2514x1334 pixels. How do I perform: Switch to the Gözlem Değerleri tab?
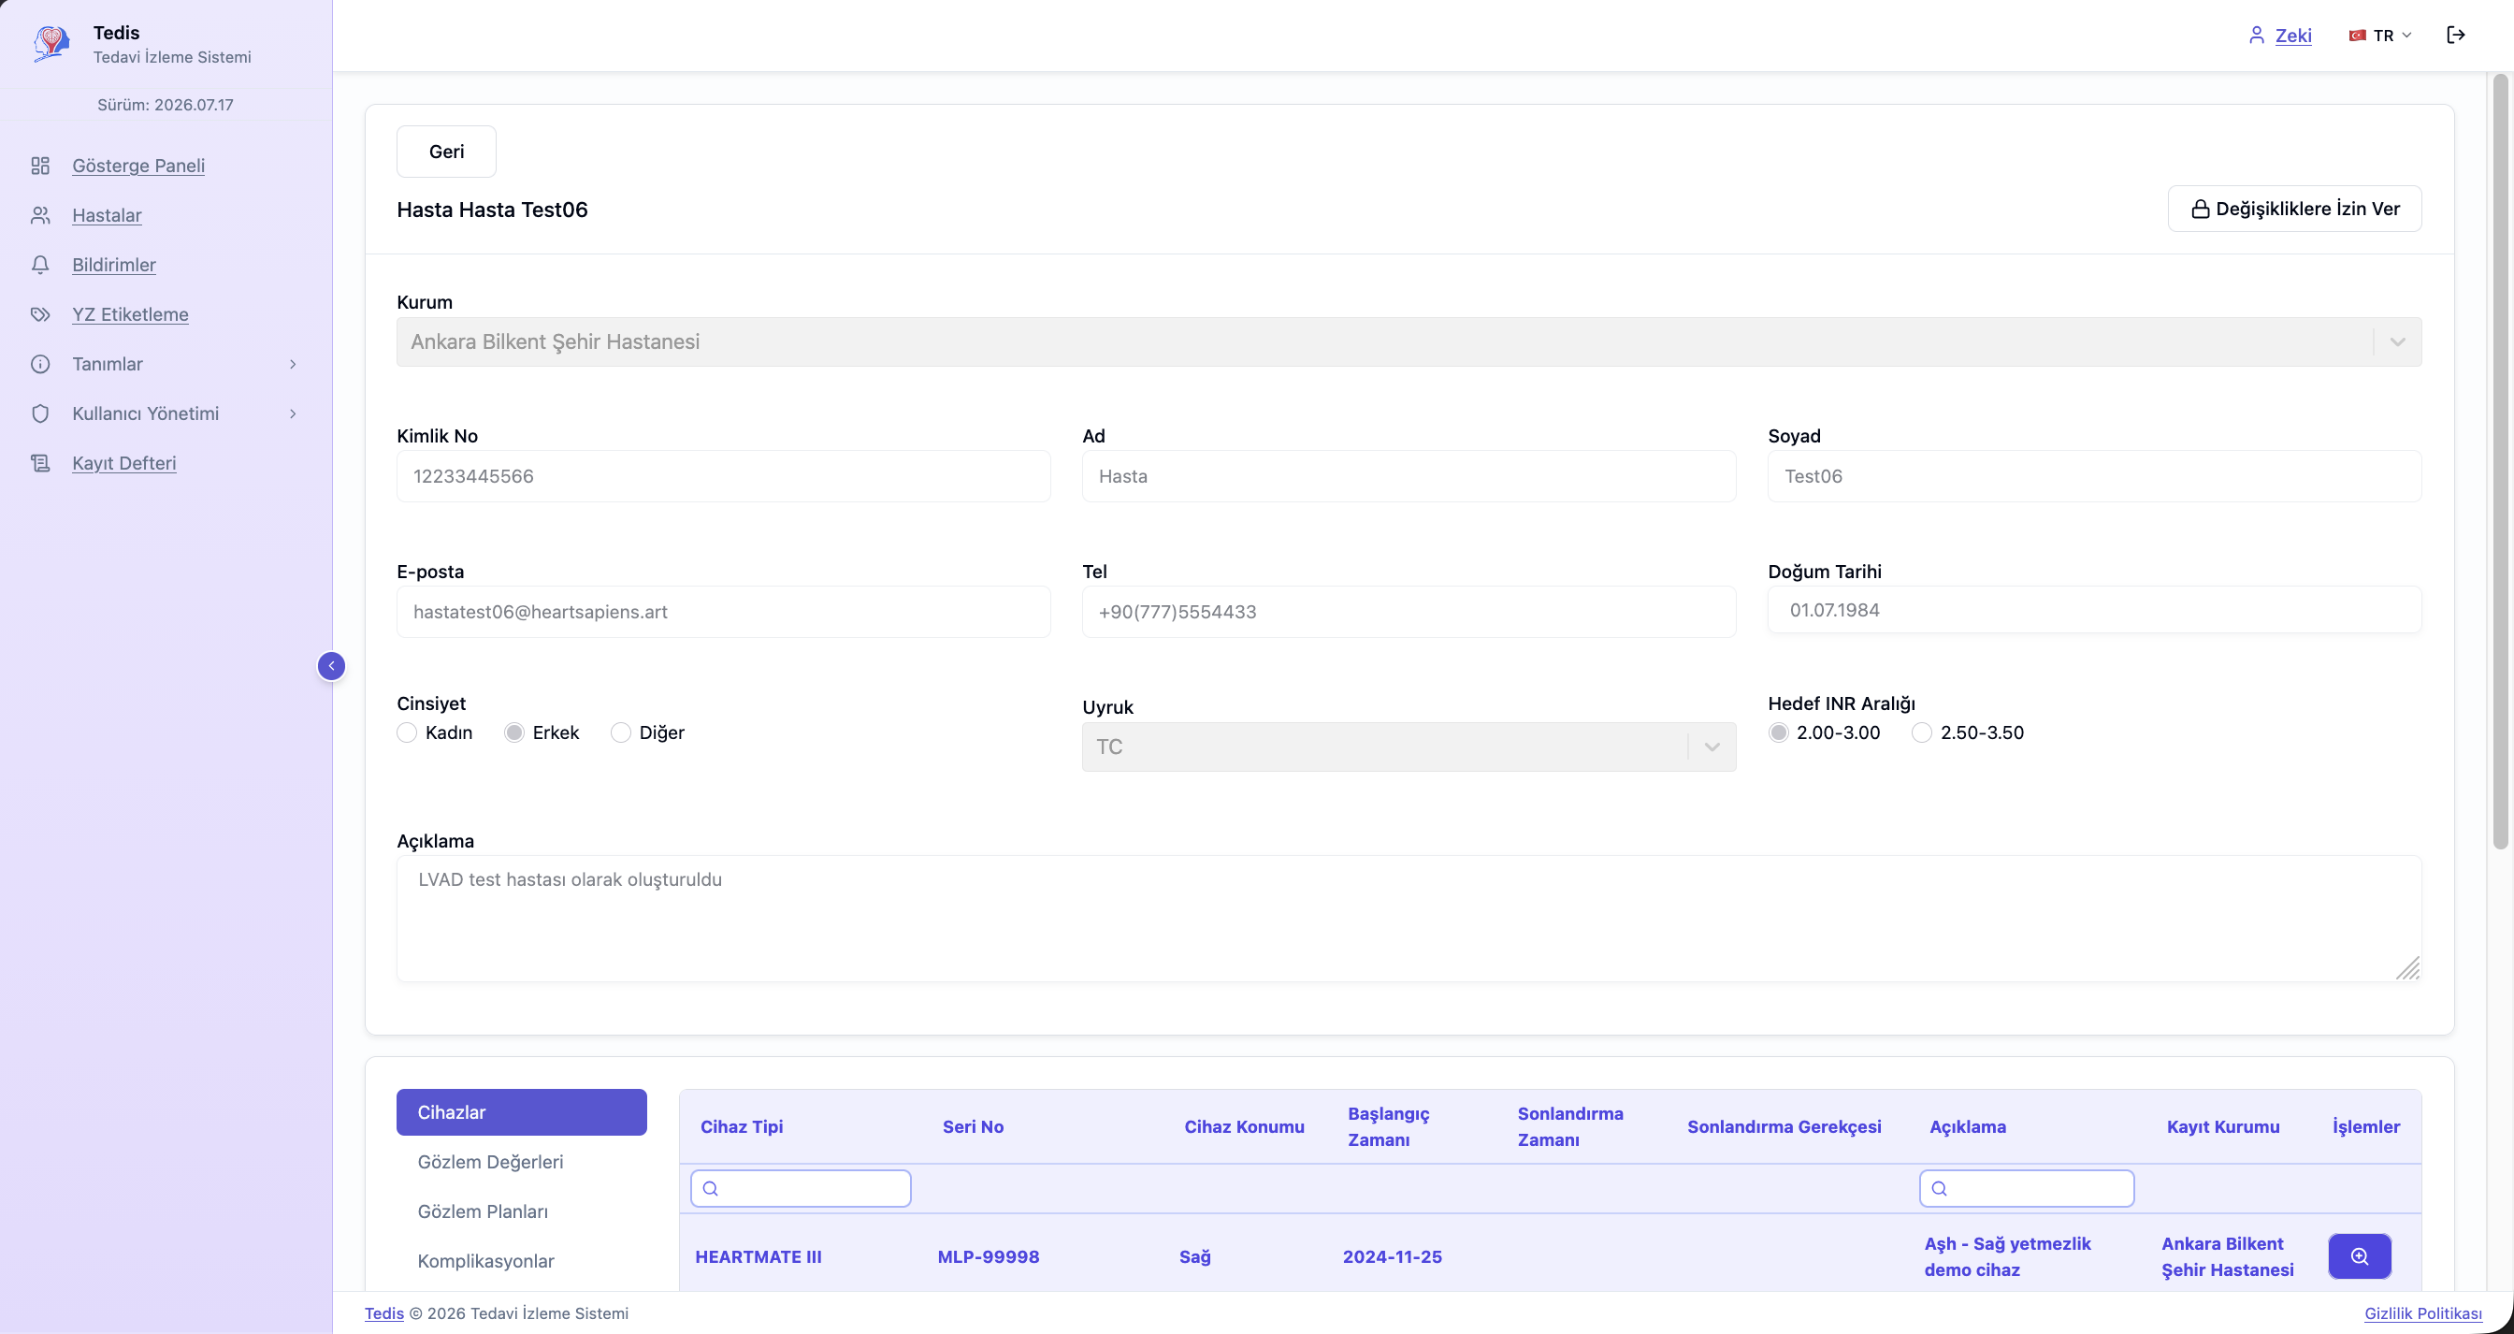coord(521,1162)
